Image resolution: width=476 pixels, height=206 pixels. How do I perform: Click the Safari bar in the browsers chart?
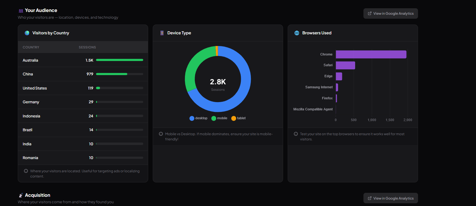tap(345, 65)
